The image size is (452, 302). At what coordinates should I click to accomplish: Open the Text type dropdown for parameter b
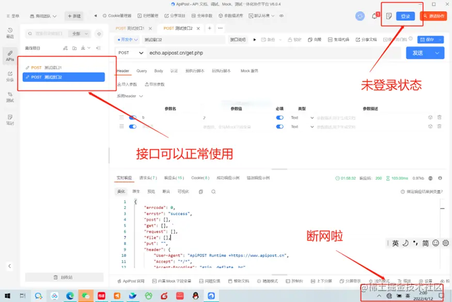click(302, 118)
